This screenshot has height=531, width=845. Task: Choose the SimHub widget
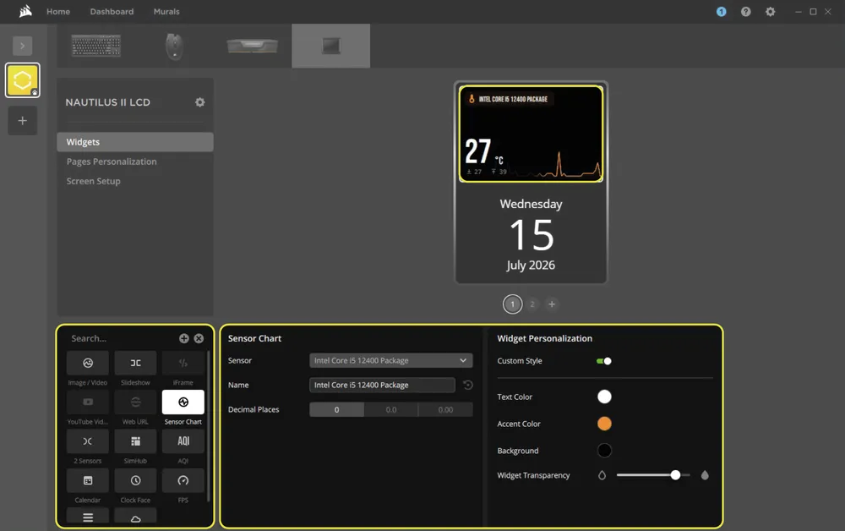coord(135,441)
